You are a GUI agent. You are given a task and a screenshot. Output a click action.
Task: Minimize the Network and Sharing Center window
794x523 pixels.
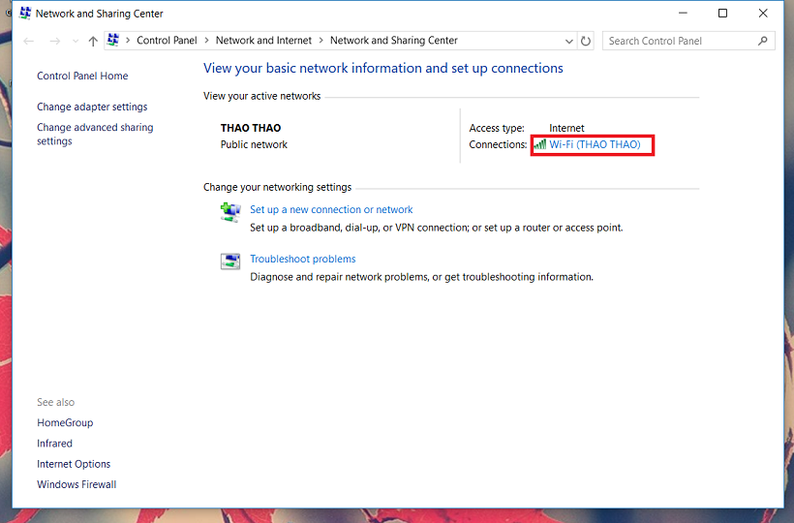683,14
